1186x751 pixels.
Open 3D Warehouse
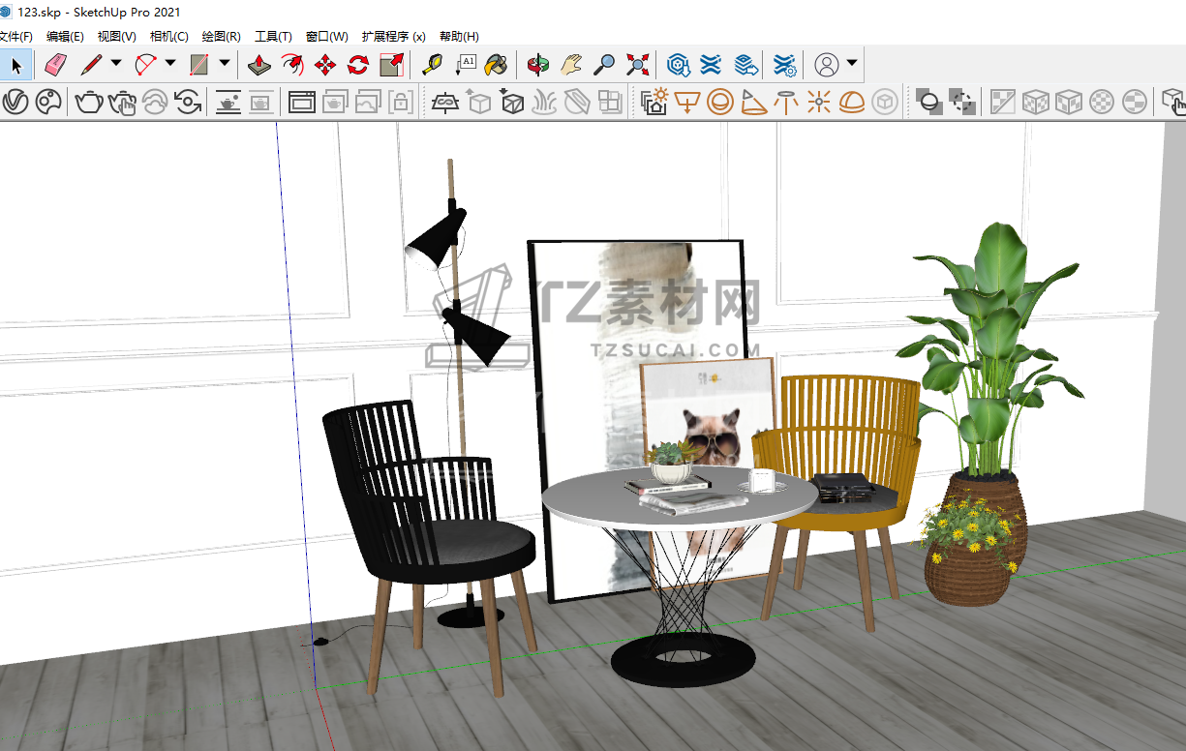pyautogui.click(x=679, y=65)
